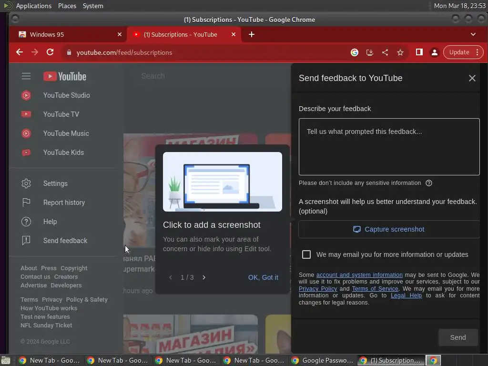
Task: Open YouTube TV icon in sidebar
Action: pos(26,114)
